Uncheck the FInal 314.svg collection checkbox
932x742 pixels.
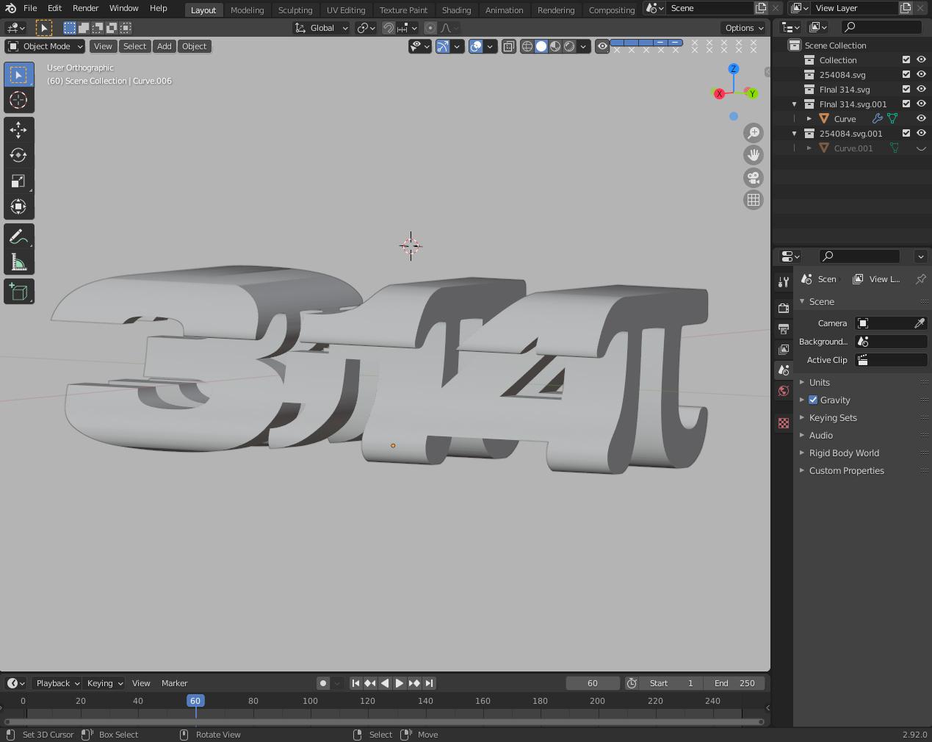click(906, 90)
